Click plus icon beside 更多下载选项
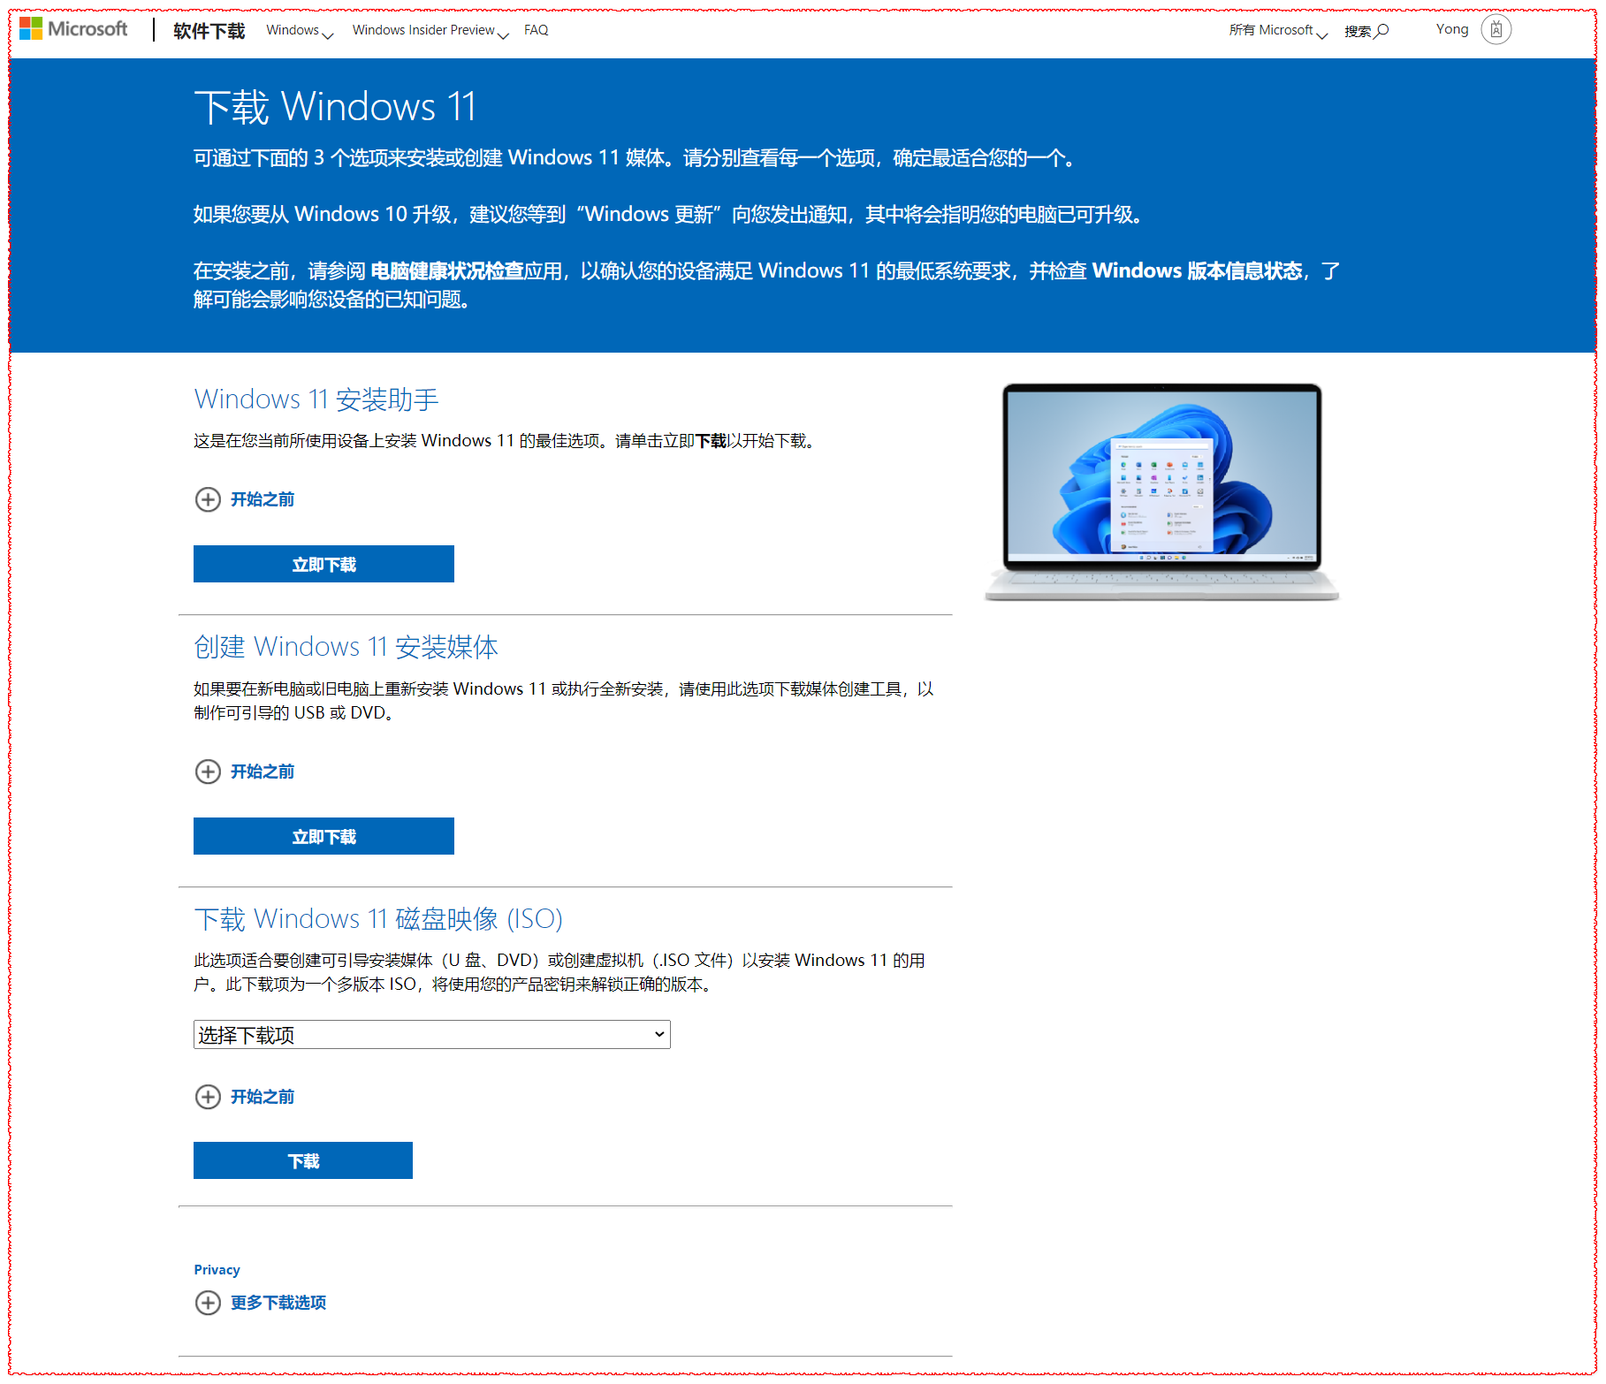Screen dimensions: 1606x1384 (208, 1303)
